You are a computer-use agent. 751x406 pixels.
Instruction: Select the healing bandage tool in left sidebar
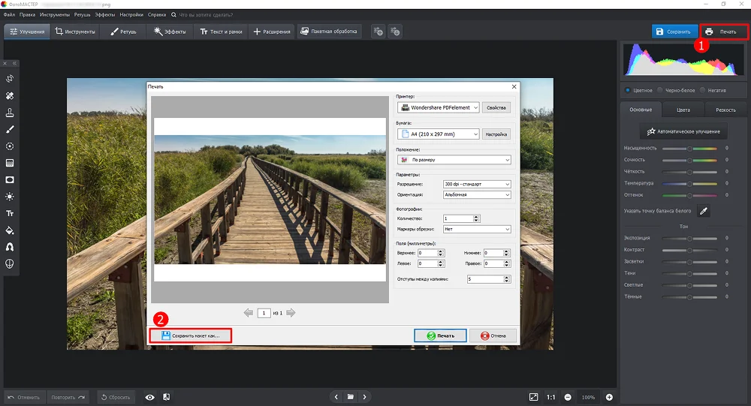click(10, 96)
